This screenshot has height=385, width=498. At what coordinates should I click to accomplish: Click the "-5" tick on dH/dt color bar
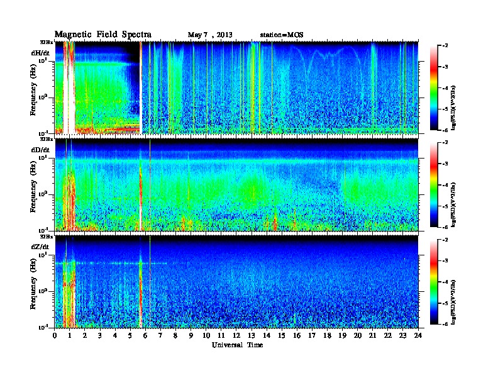(446, 109)
